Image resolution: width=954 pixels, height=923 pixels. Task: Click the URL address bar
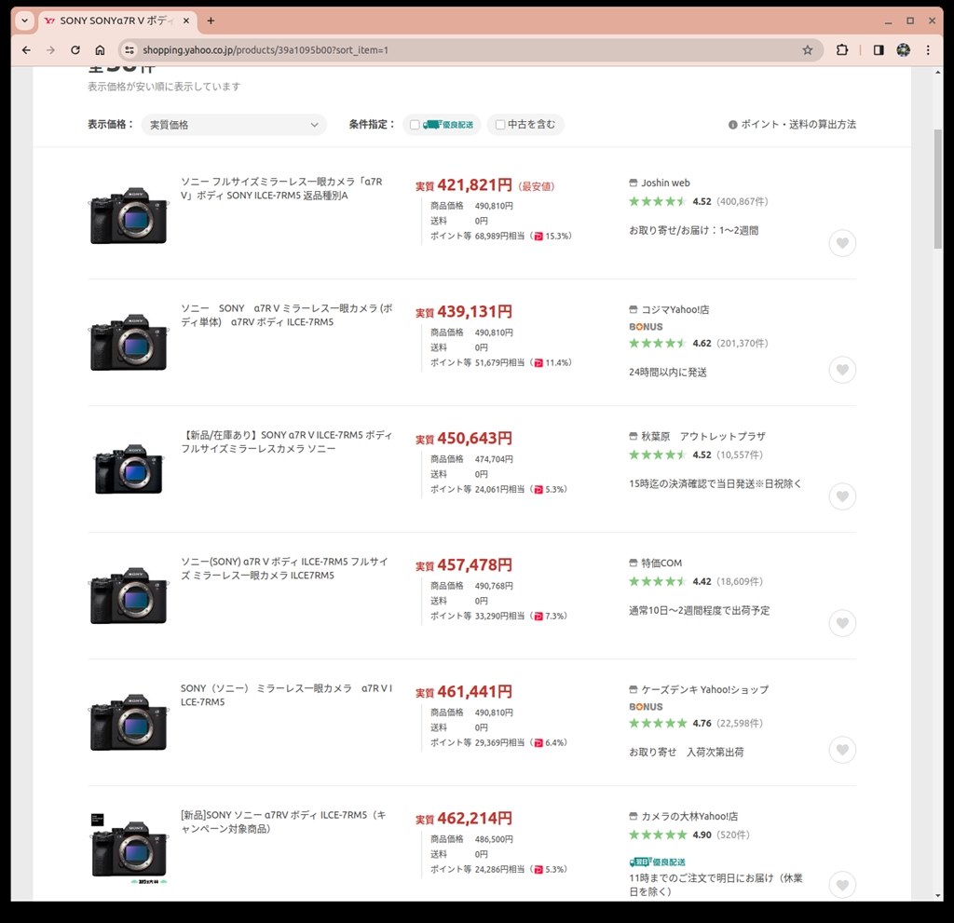pyautogui.click(x=469, y=50)
